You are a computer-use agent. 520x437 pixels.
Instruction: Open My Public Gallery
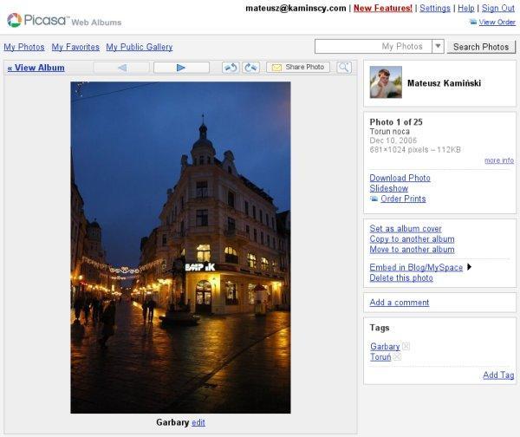(140, 47)
